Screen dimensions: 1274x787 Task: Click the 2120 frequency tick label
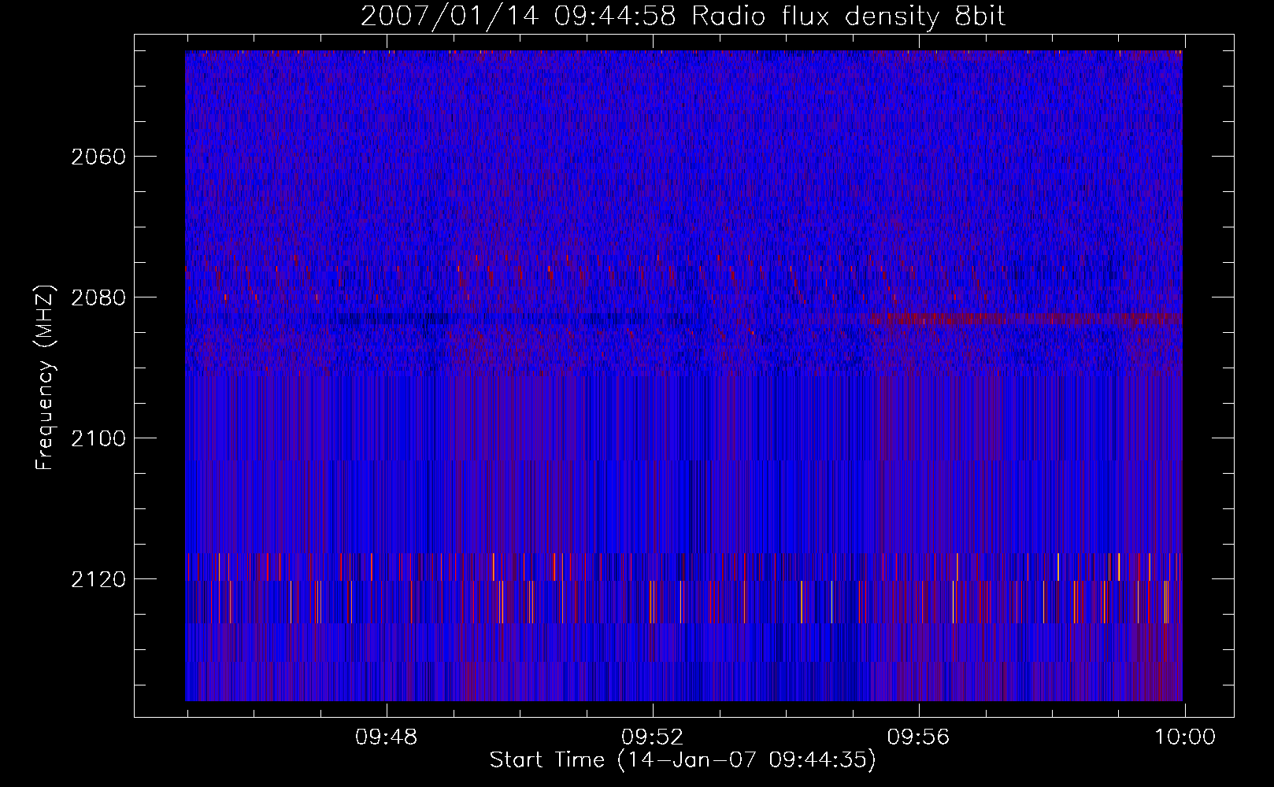pyautogui.click(x=98, y=579)
